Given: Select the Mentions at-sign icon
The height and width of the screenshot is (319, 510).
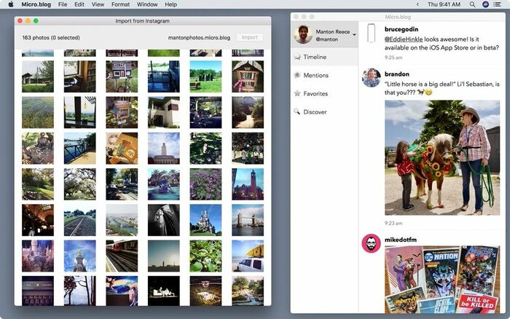Looking at the screenshot, I should (x=297, y=75).
